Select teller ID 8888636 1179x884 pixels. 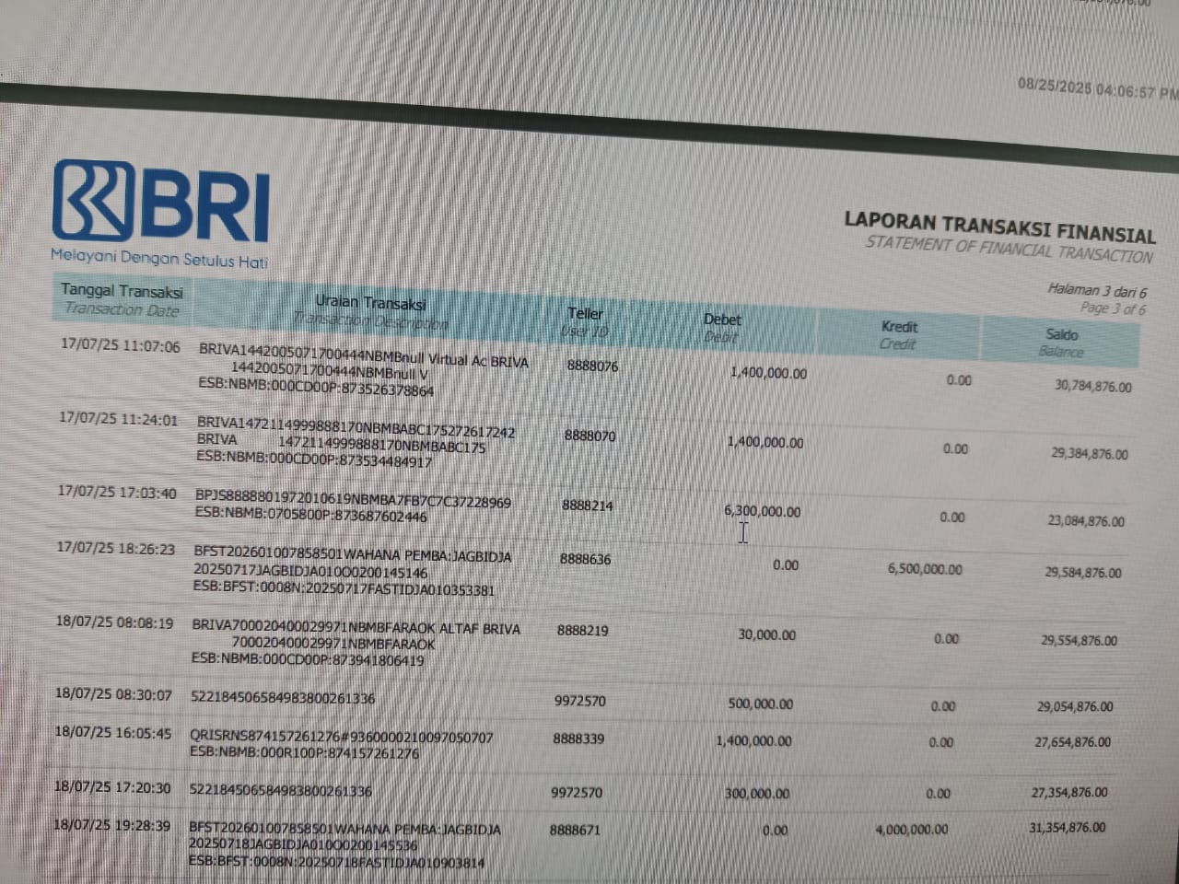point(585,559)
